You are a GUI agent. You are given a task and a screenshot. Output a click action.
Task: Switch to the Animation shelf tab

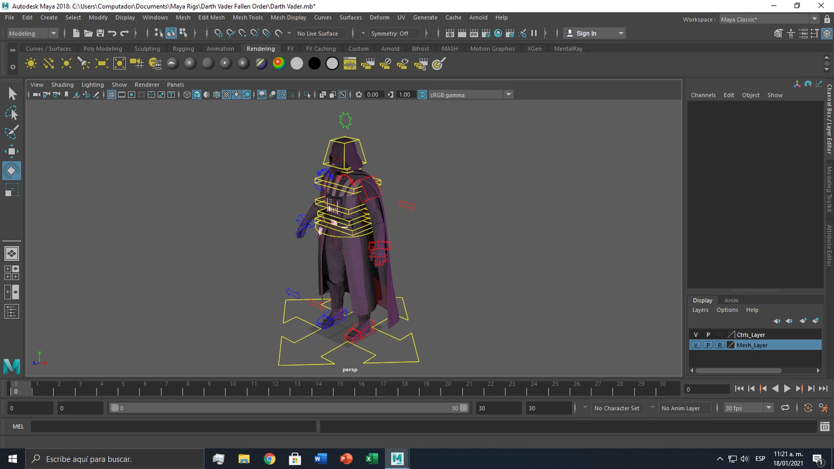point(220,49)
